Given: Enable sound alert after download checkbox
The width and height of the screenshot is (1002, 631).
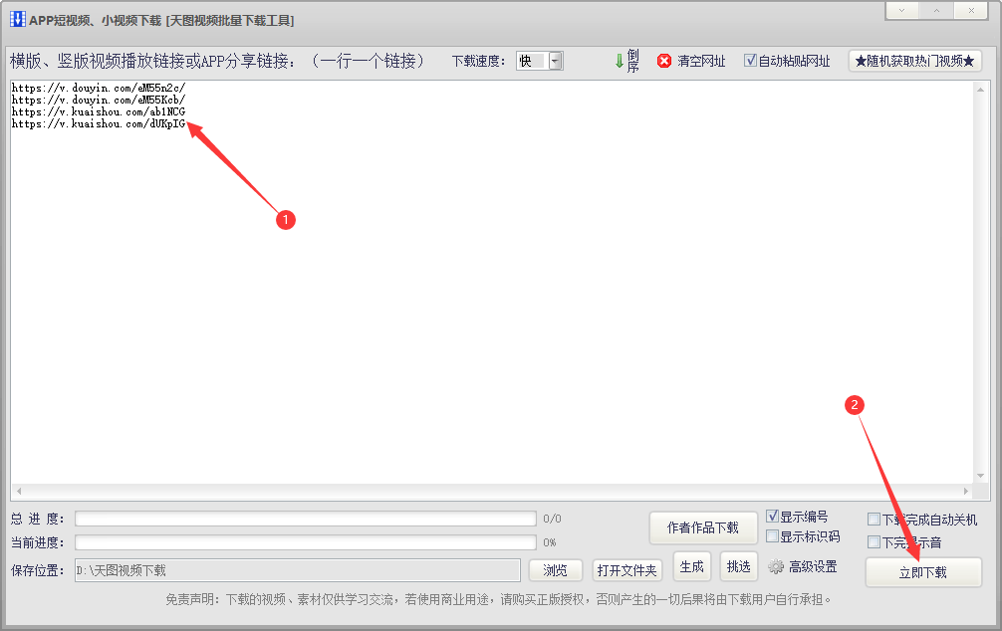Looking at the screenshot, I should click(x=874, y=542).
